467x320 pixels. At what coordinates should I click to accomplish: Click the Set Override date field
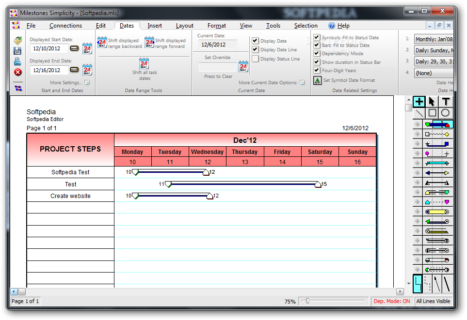tap(218, 67)
